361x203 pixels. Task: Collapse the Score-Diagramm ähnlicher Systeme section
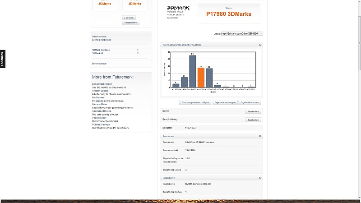pyautogui.click(x=260, y=45)
